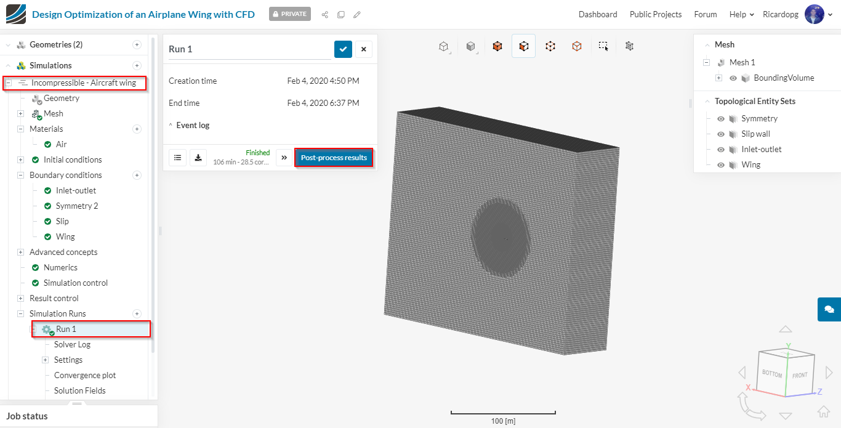Screen dimensions: 841x428
Task: Toggle visibility of BoundingVolume
Action: [x=733, y=78]
